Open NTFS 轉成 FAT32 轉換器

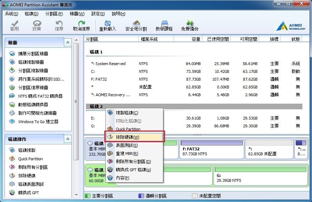[36, 96]
